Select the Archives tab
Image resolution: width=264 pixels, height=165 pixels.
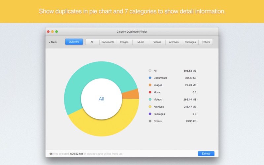pos(174,42)
